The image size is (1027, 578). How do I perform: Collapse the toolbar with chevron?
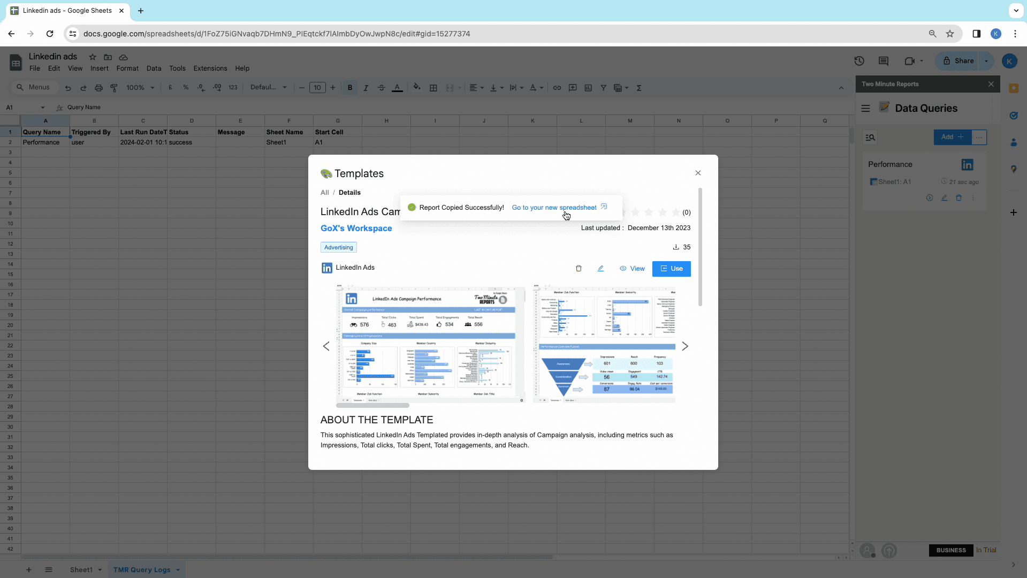pos(841,88)
